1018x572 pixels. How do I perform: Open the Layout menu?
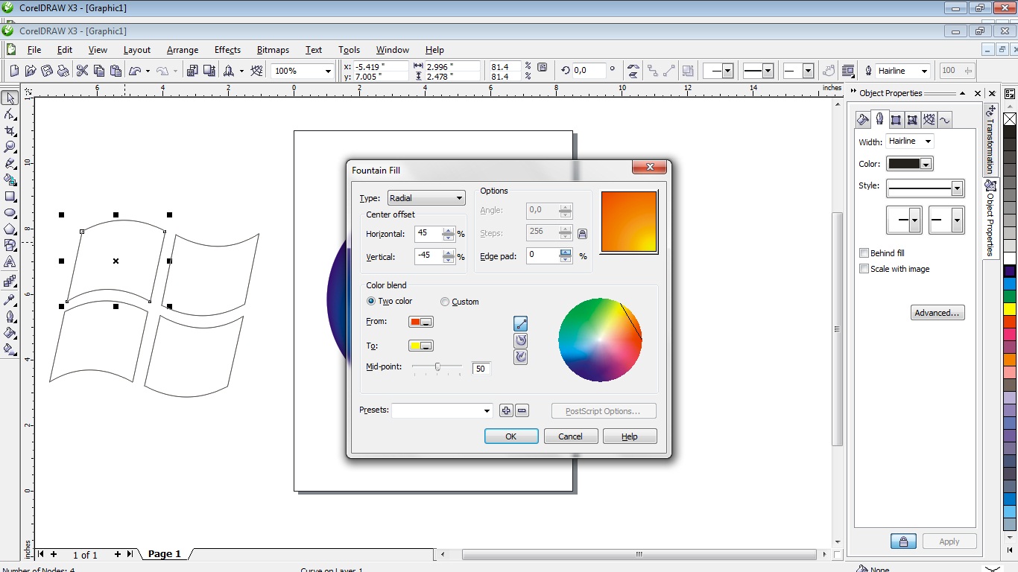(x=137, y=50)
